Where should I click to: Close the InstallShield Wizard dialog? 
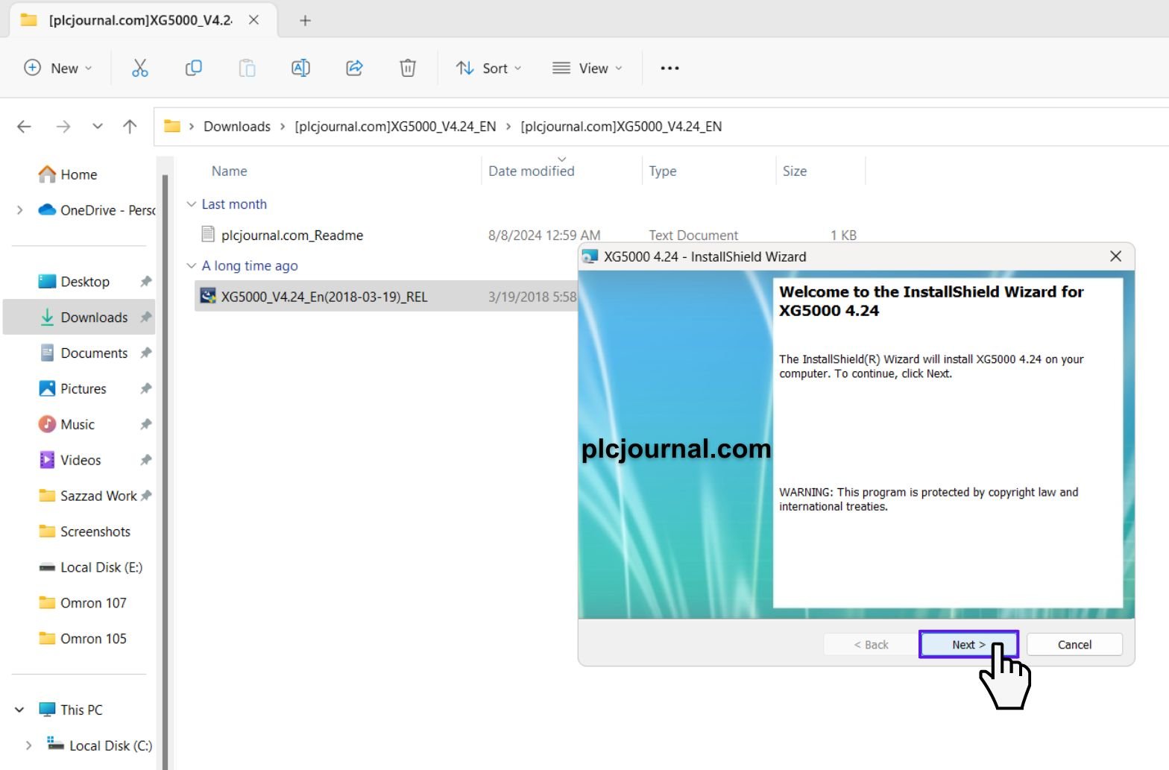click(1115, 256)
